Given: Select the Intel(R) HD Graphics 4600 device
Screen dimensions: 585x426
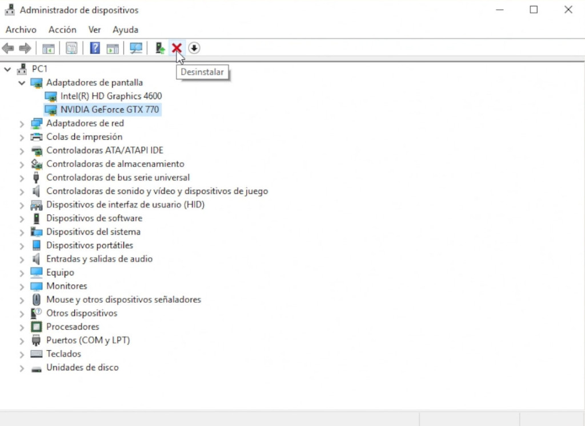Looking at the screenshot, I should click(111, 96).
